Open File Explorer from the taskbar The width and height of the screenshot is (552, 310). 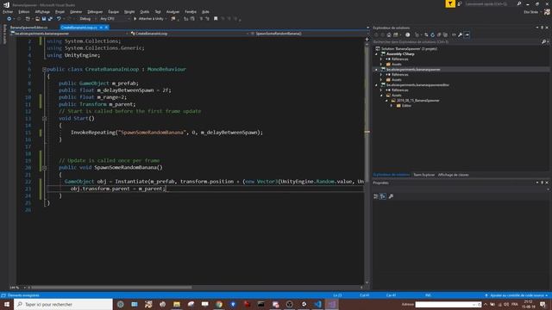(x=177, y=304)
